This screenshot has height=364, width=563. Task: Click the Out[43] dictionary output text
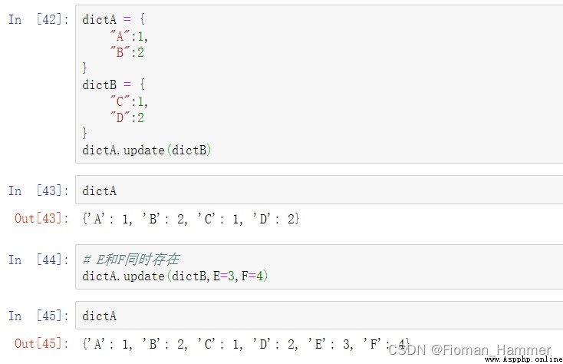point(191,218)
